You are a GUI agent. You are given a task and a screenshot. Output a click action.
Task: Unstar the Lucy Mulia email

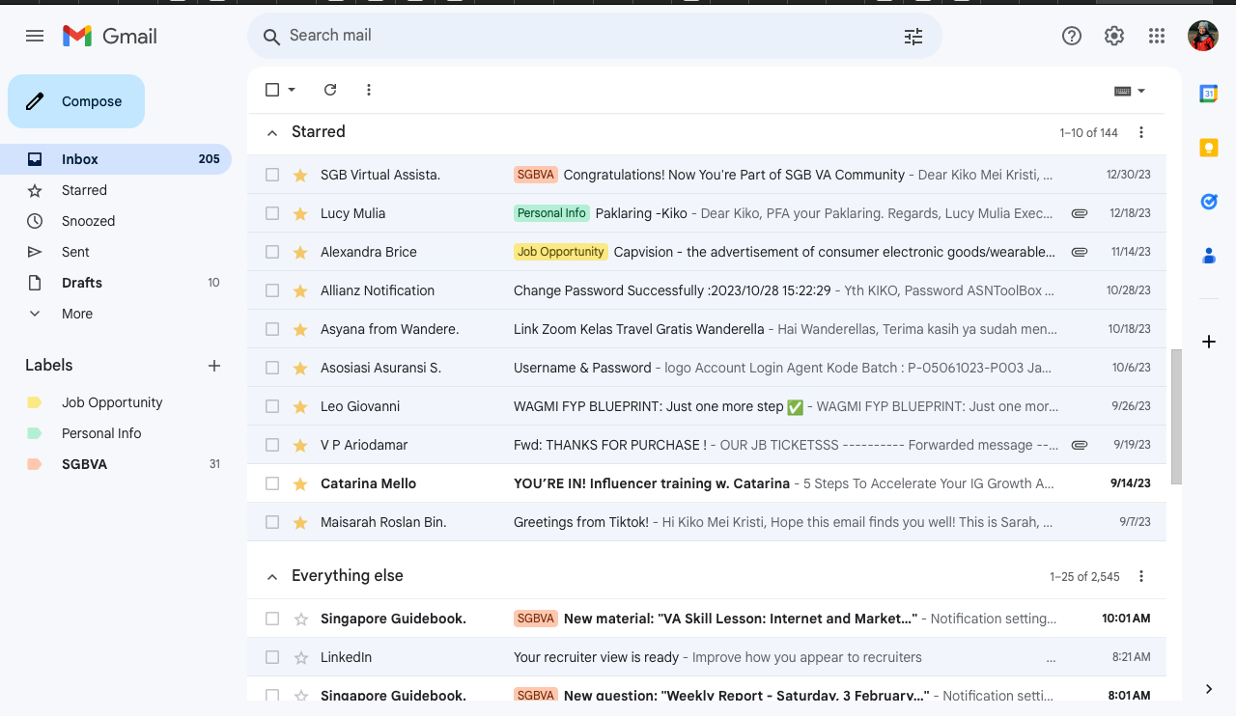point(300,213)
